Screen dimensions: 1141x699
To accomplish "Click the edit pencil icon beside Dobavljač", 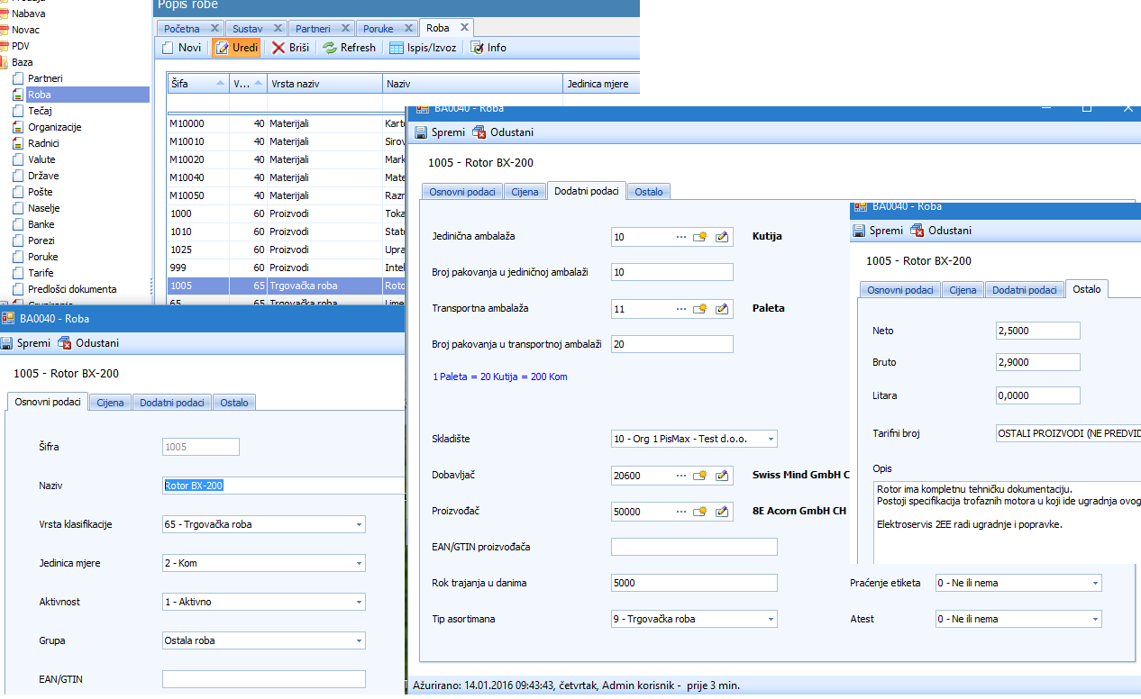I will pyautogui.click(x=722, y=476).
